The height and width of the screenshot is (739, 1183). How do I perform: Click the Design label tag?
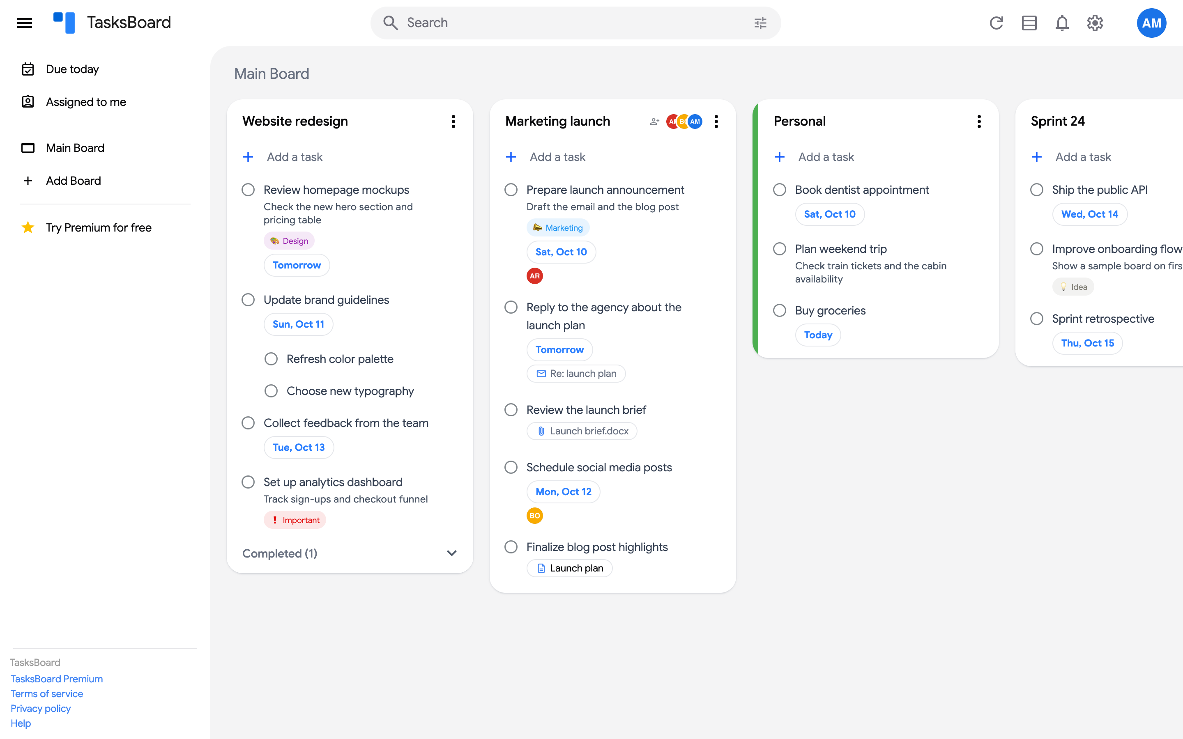click(x=289, y=241)
